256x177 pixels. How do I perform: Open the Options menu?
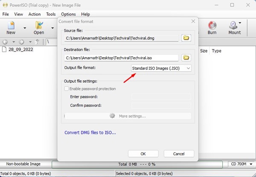tap(68, 14)
